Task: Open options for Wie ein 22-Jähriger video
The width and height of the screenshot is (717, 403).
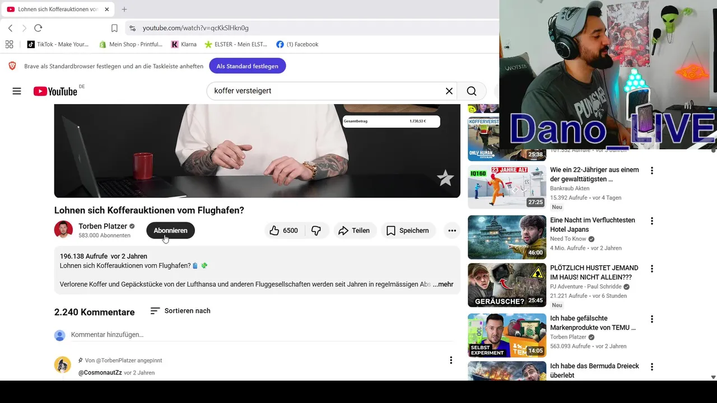Action: [651, 171]
